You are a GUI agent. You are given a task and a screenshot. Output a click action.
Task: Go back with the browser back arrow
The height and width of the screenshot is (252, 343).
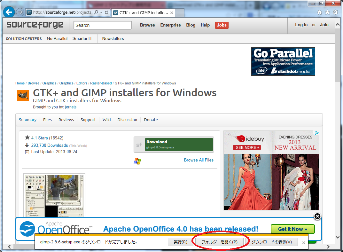pos(9,12)
